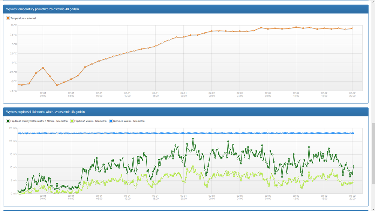Click the wind speed and direction chart header
Viewport: 375px width, 211px height.
pyautogui.click(x=186, y=112)
